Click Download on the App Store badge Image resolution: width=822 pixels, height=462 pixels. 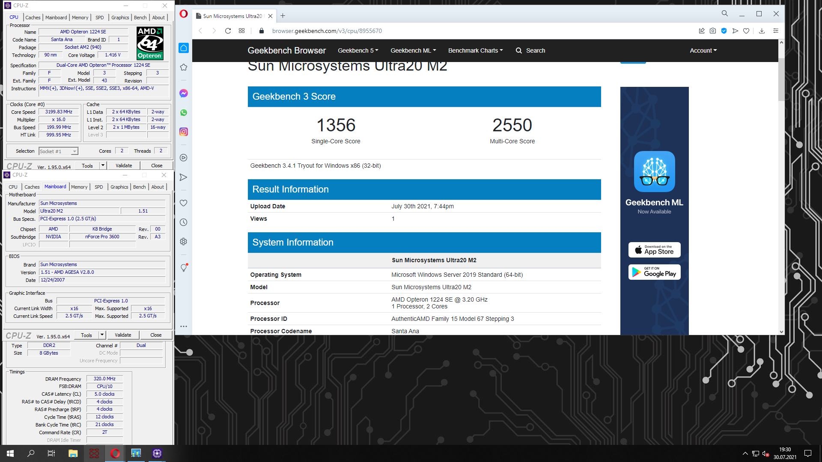(654, 250)
